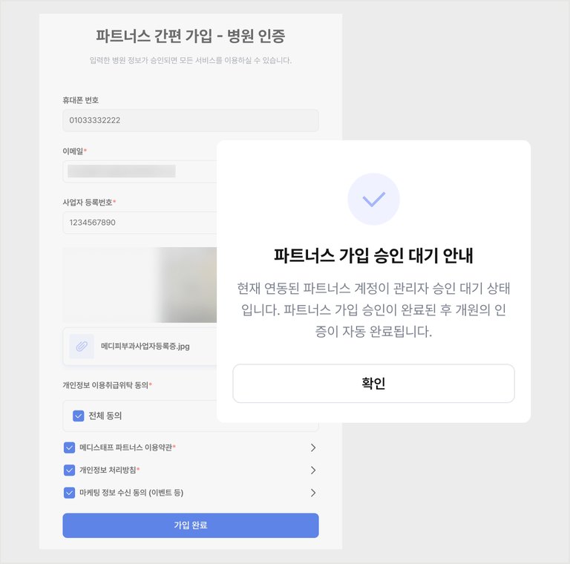
Task: Expand 메디스태프 파트너스 이용약관 details arrow
Action: (313, 447)
